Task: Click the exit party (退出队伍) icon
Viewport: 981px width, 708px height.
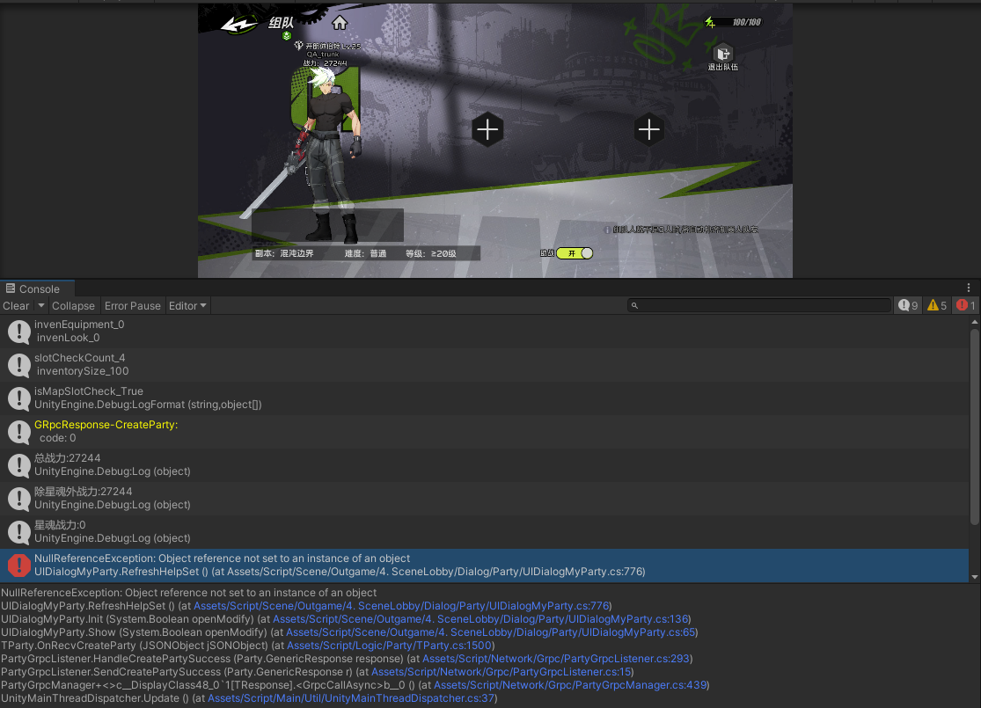Action: (722, 55)
